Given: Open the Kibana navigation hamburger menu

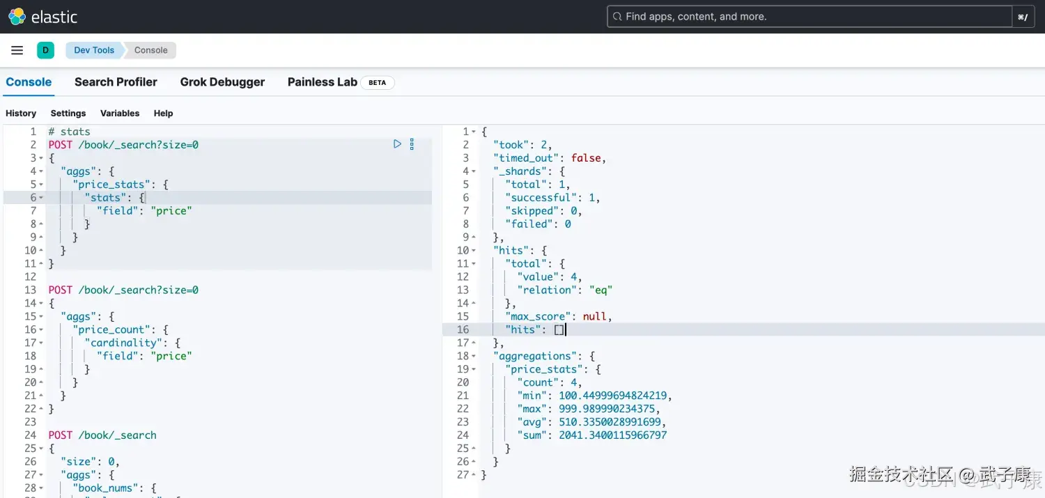Looking at the screenshot, I should click(x=17, y=49).
